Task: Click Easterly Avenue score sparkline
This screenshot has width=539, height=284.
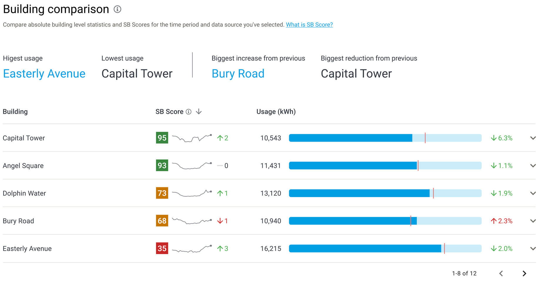Action: coord(192,248)
